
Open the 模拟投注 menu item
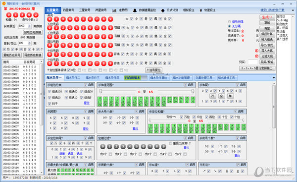189,10
